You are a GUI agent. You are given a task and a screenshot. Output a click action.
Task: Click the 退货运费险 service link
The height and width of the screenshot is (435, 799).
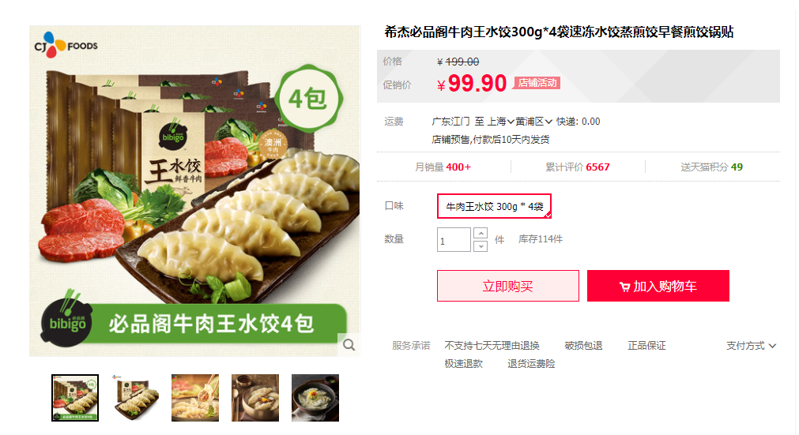531,364
